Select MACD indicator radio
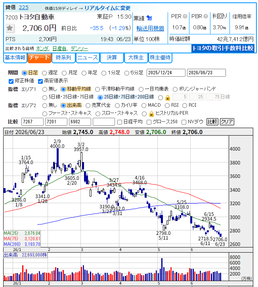The image size is (258, 287). click(x=144, y=106)
